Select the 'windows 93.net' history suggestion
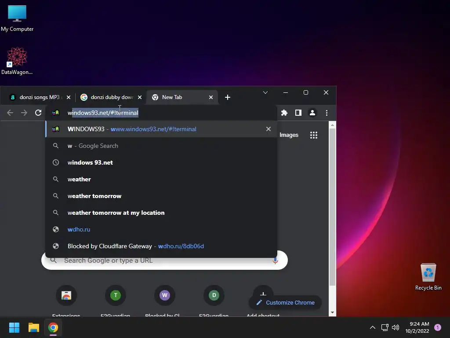Viewport: 450px width, 338px height. click(161, 162)
